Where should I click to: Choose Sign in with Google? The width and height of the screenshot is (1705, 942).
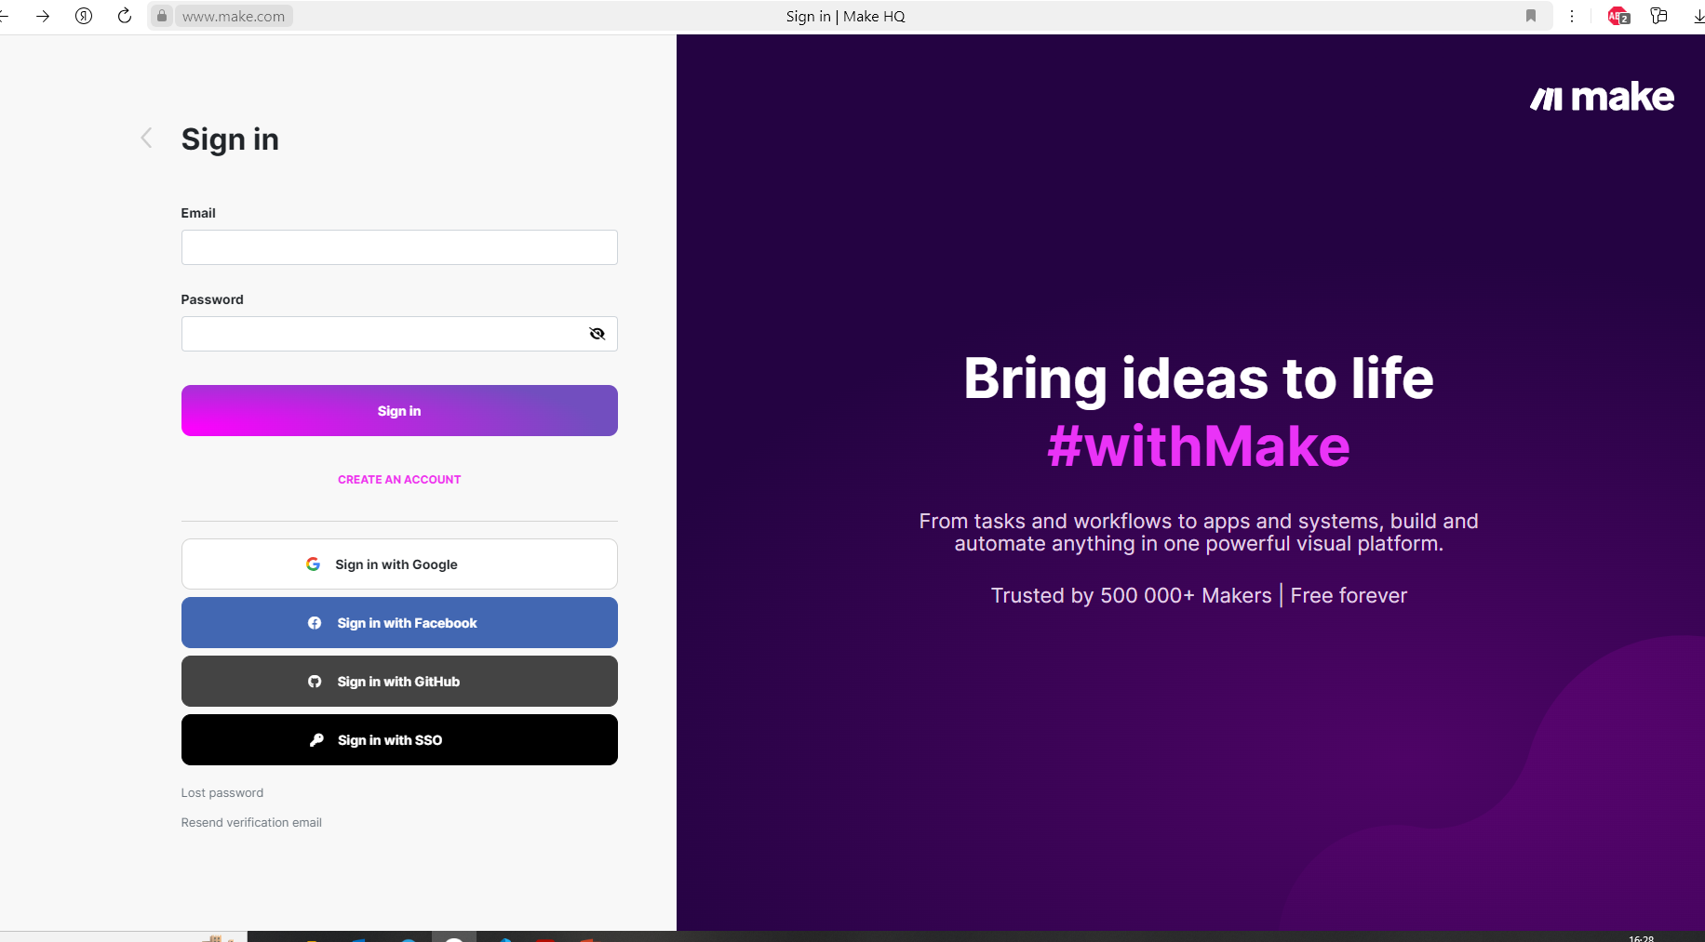coord(399,564)
